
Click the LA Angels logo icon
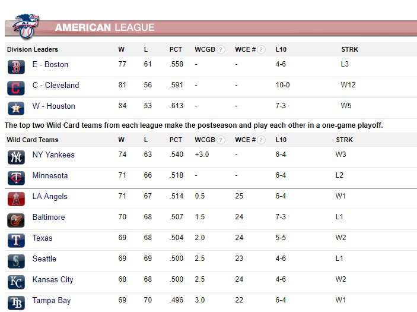pyautogui.click(x=16, y=198)
